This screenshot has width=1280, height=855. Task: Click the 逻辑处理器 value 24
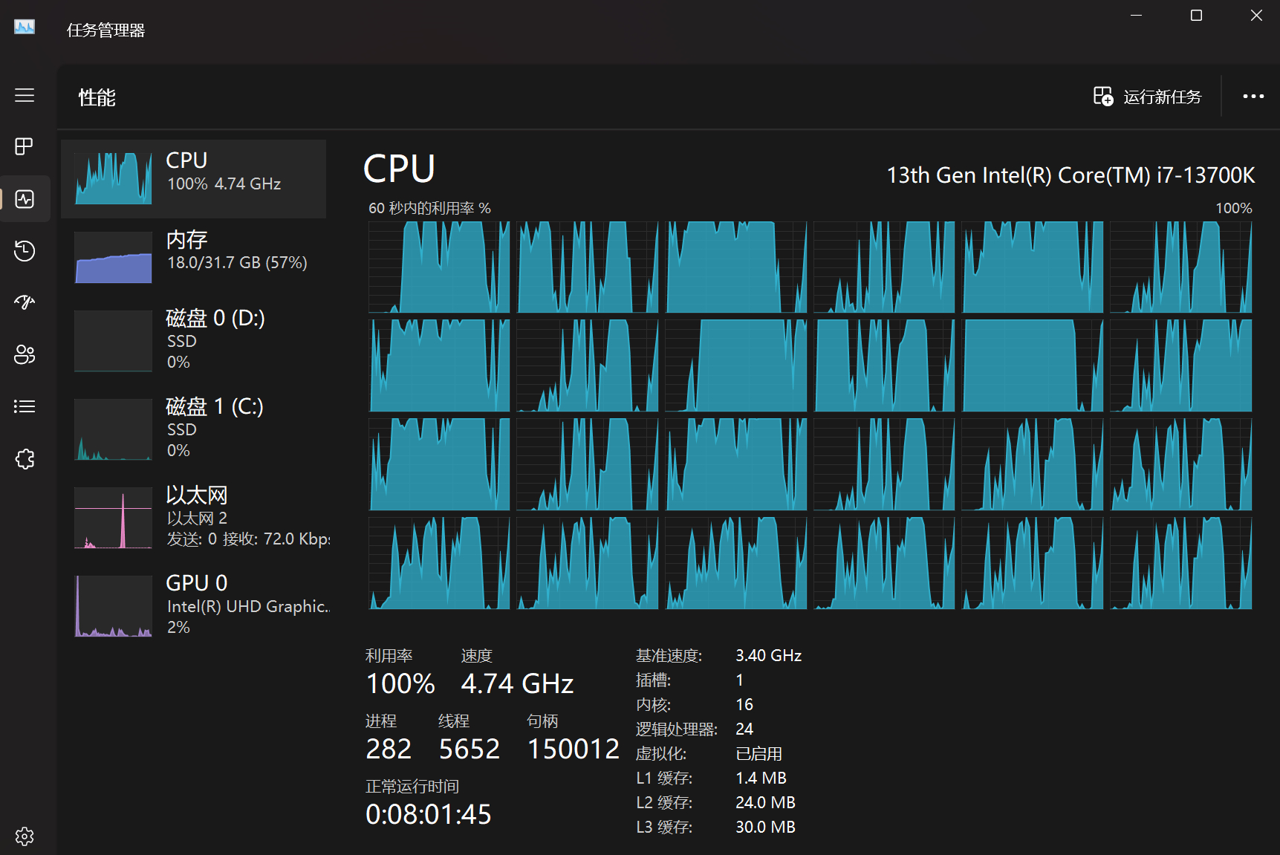click(x=744, y=729)
